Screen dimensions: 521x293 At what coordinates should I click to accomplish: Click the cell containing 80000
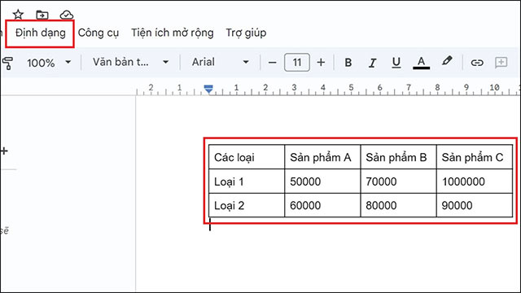click(x=398, y=205)
